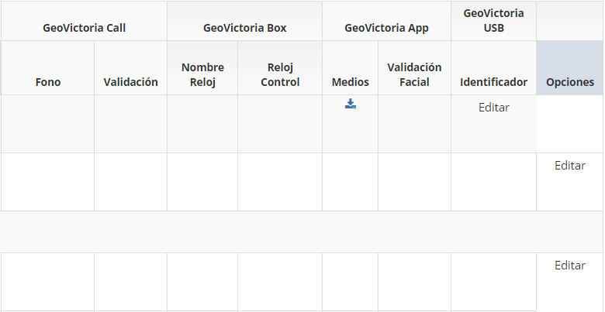Click the Validación column header

click(130, 82)
